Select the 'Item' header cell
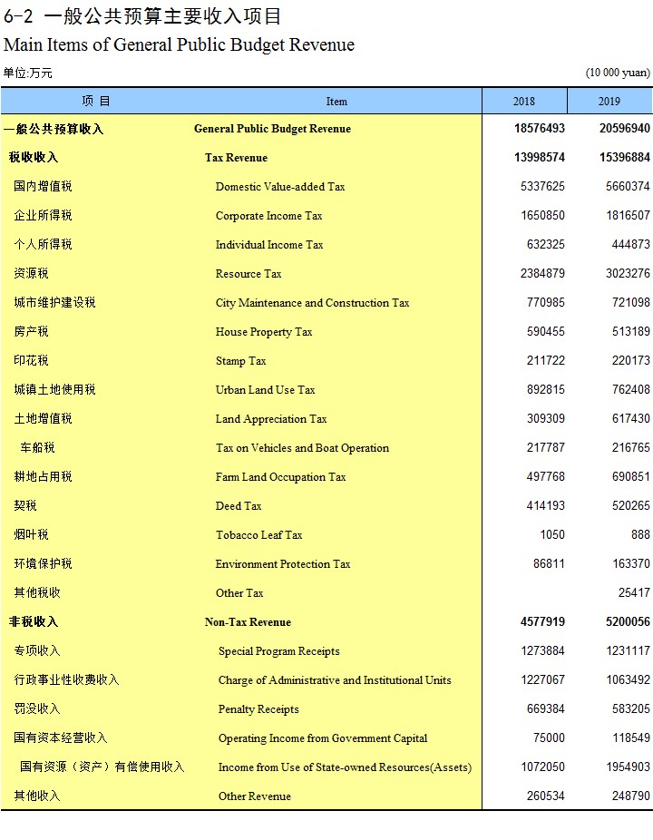Screen dimensions: 653x840 [336, 102]
